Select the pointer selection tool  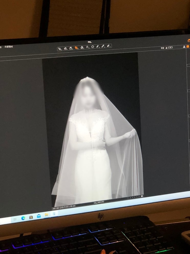click(60, 49)
